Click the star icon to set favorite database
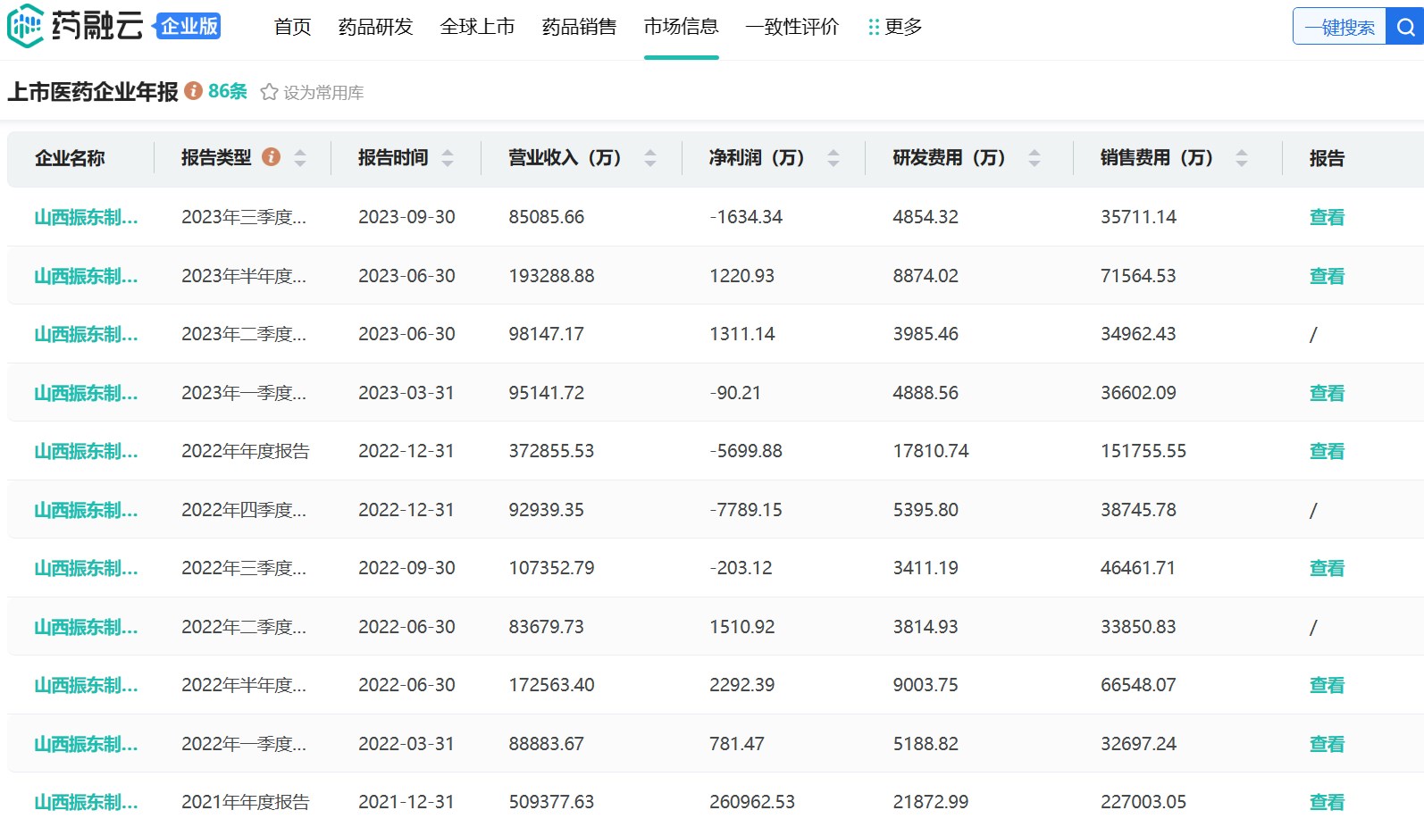This screenshot has width=1424, height=827. pos(269,92)
